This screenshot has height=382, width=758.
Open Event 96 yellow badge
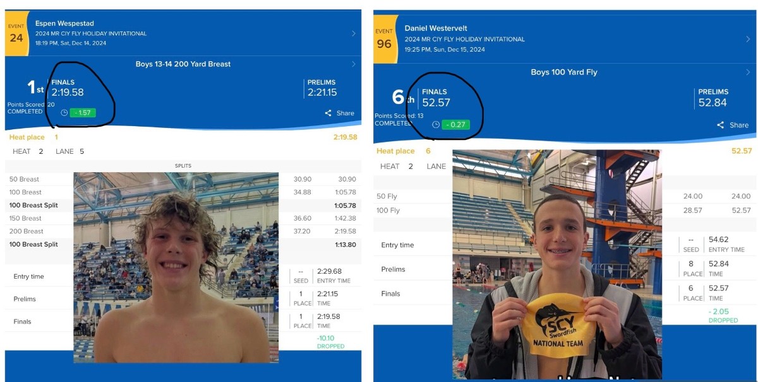click(384, 40)
